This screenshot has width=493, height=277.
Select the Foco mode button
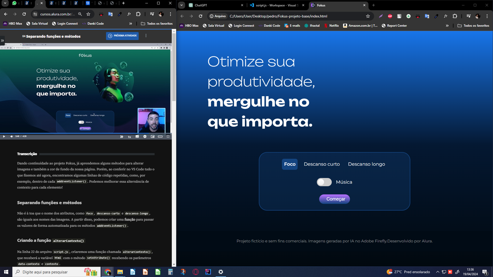[x=290, y=164]
